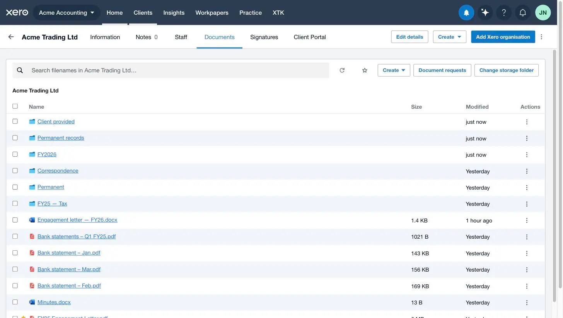Filter by starred favourites icon

click(364, 70)
